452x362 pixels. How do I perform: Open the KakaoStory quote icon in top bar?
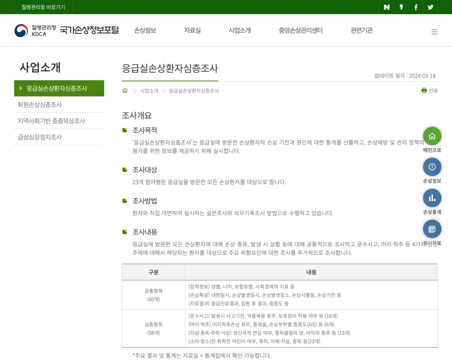point(401,7)
